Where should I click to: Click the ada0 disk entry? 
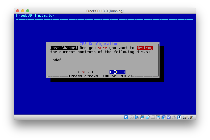click(57, 60)
